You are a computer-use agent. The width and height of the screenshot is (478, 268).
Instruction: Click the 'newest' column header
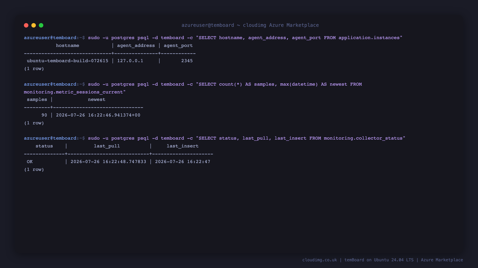pos(97,99)
